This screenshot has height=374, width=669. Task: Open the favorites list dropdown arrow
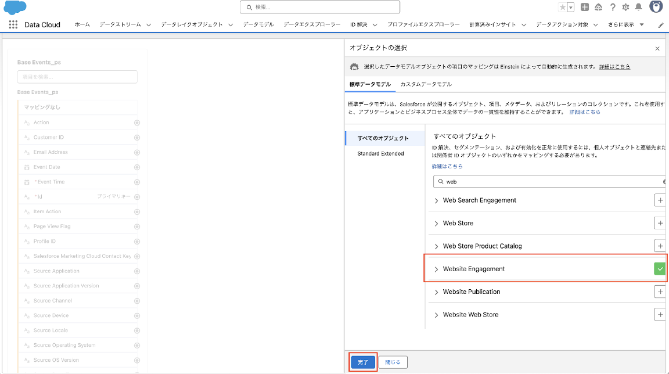(571, 8)
